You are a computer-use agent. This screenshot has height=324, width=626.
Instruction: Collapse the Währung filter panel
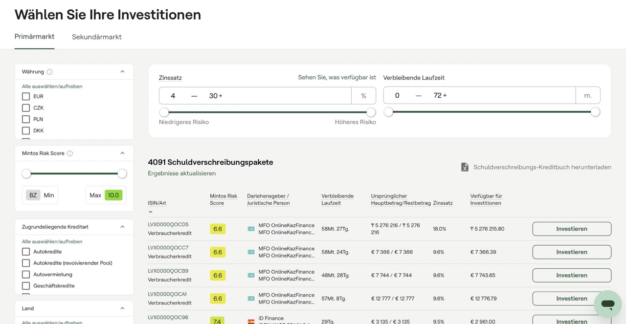coord(122,72)
